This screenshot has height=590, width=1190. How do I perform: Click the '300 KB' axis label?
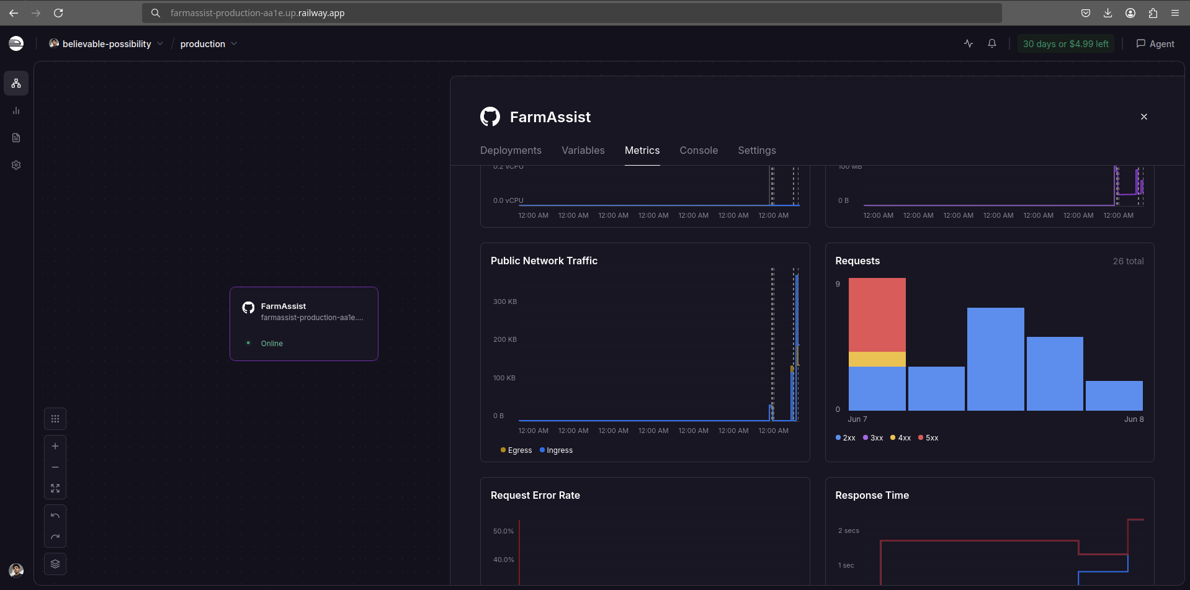pos(505,302)
